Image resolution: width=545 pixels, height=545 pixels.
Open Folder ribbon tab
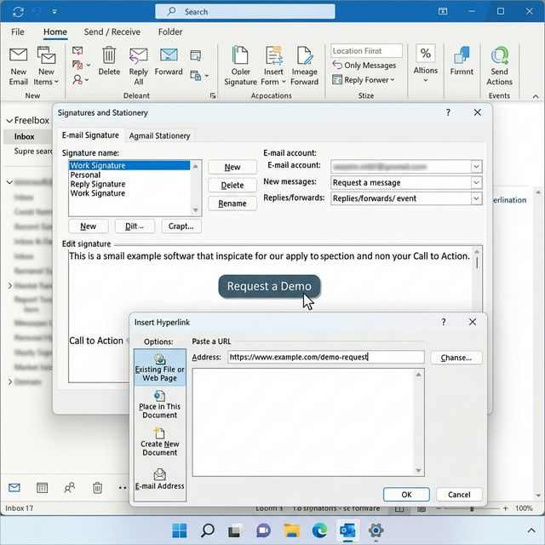coord(170,32)
